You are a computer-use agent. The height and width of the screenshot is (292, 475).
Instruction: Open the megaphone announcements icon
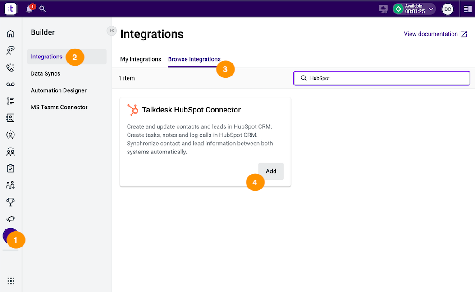(11, 219)
